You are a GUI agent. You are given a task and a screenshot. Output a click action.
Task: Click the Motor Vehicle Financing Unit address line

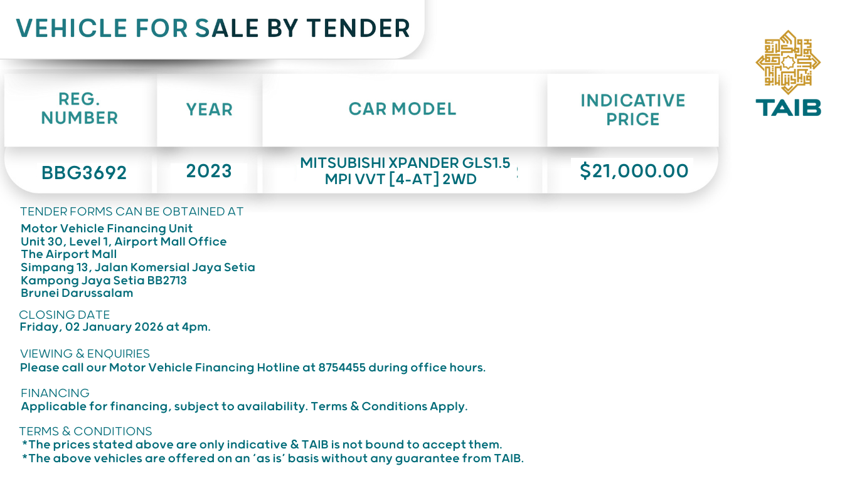pyautogui.click(x=107, y=229)
